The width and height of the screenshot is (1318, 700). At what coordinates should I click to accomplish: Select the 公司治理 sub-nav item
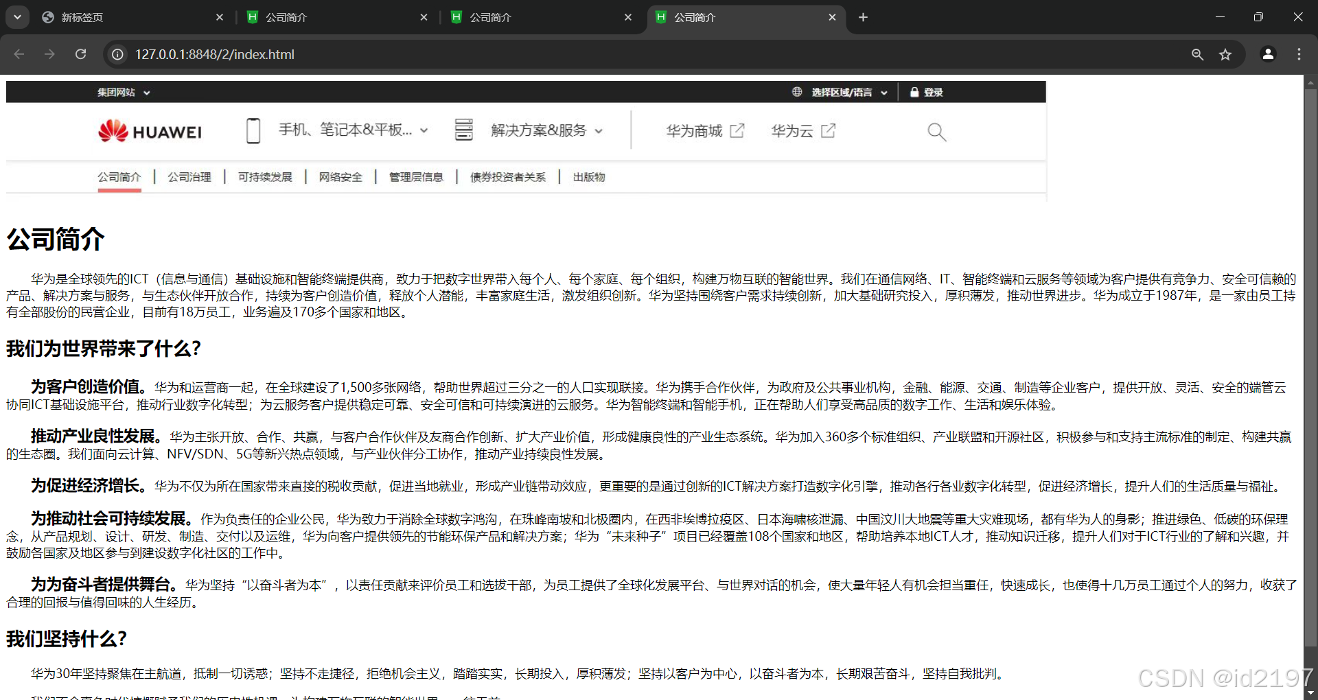tap(189, 177)
